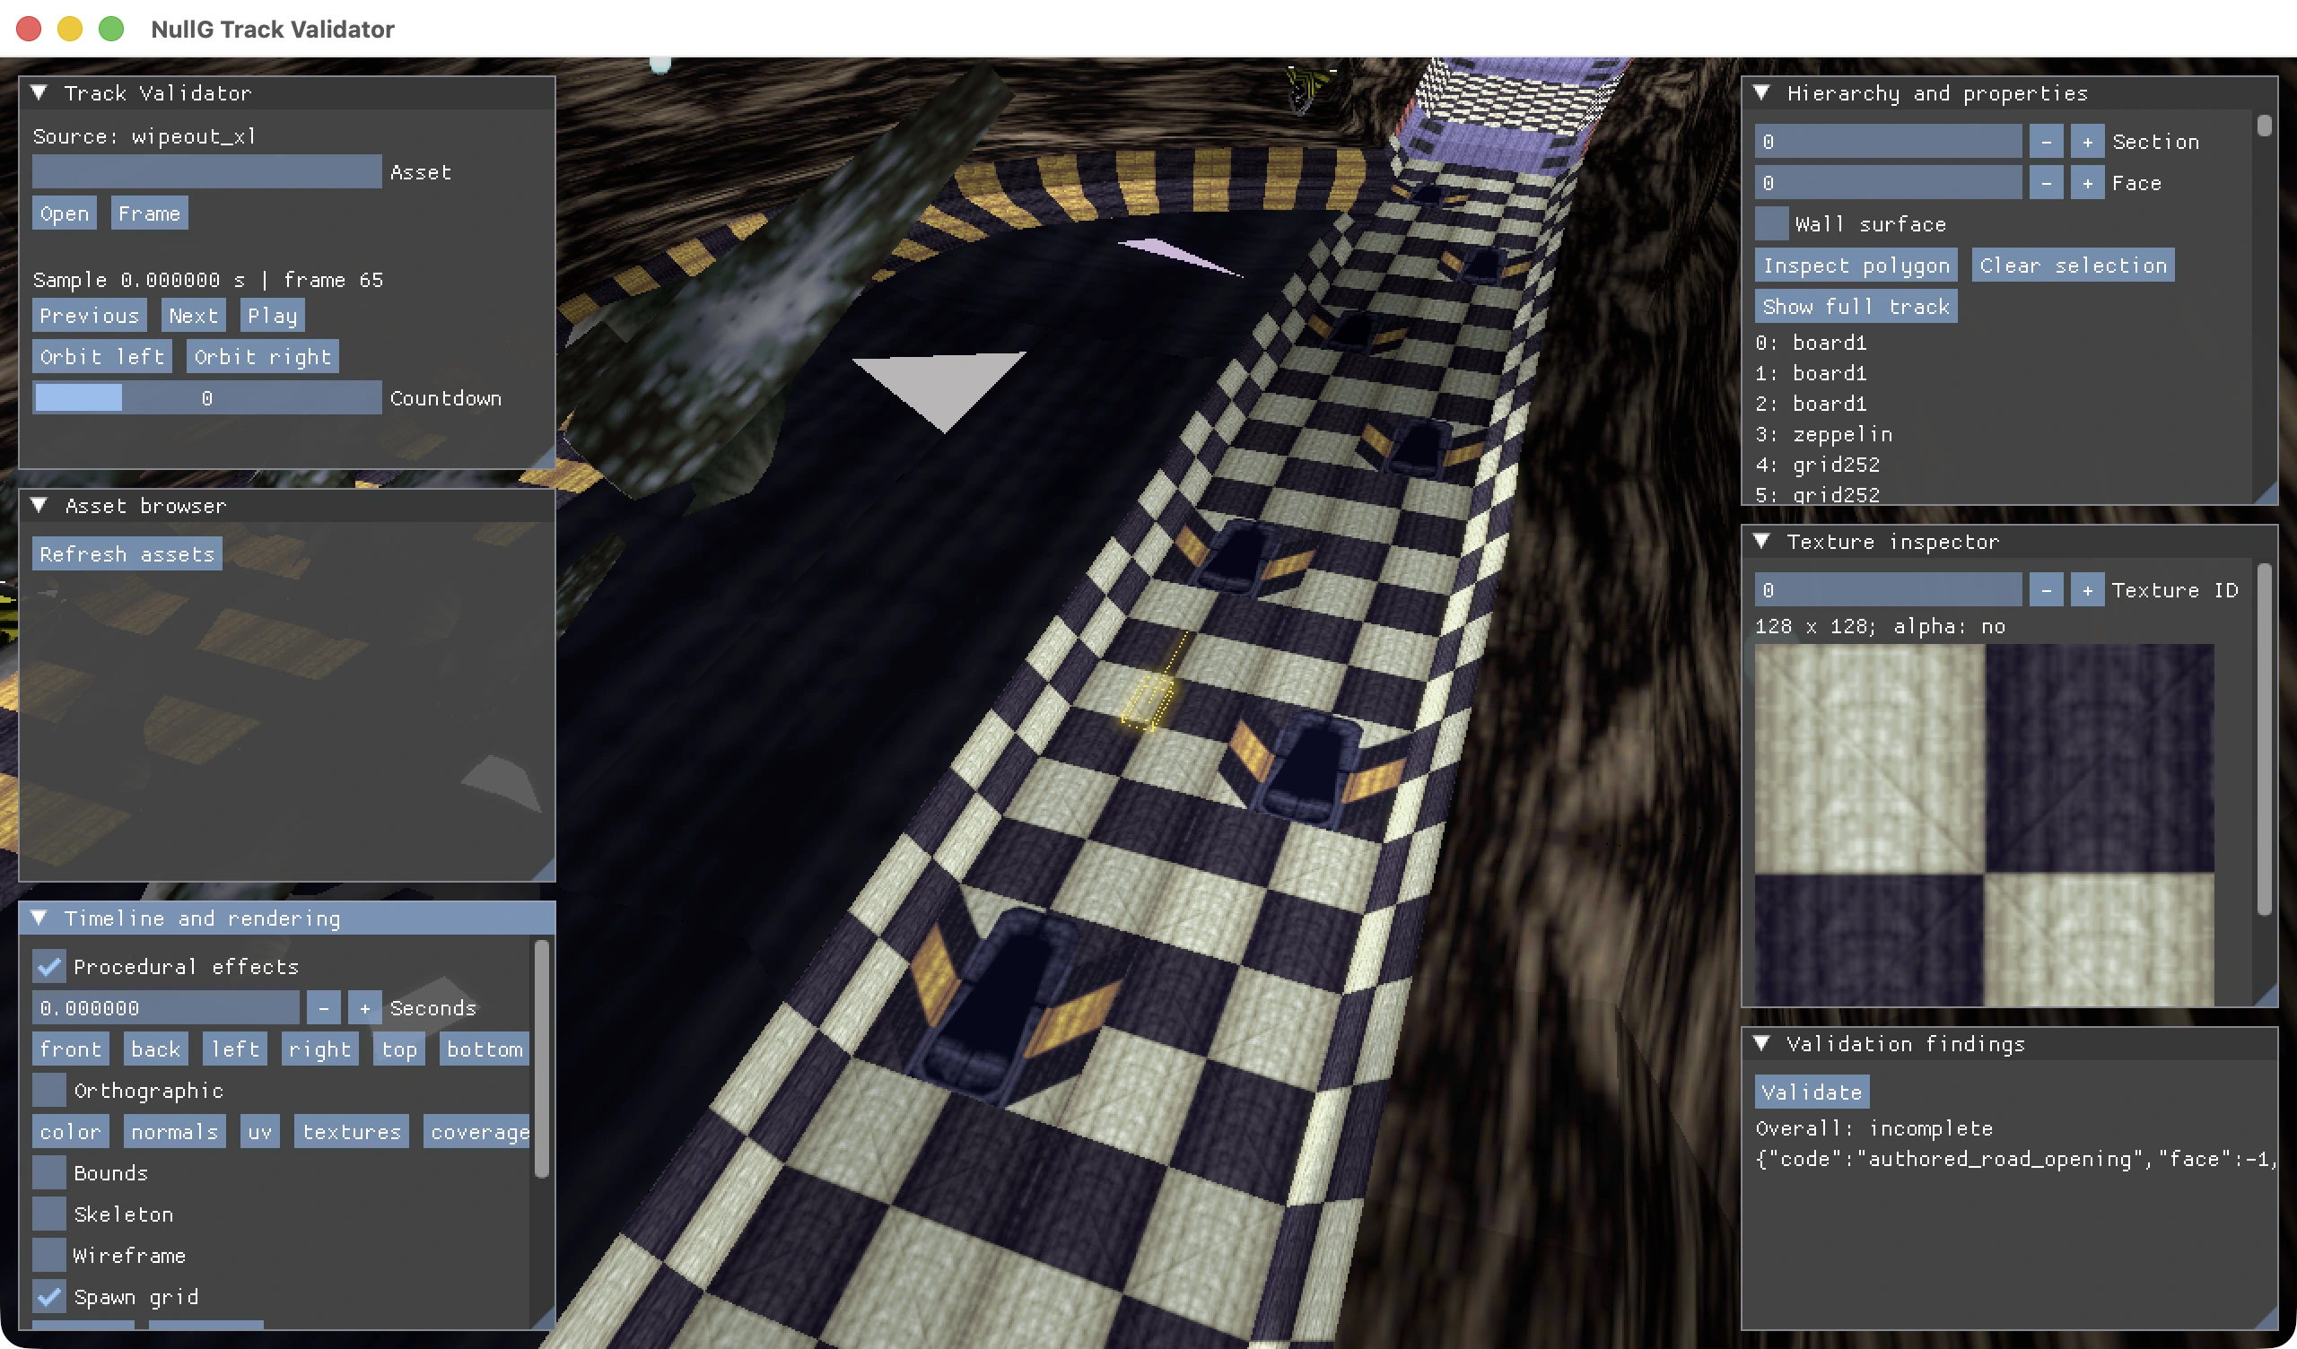
Task: Increase Texture ID with plus button
Action: 2087,589
